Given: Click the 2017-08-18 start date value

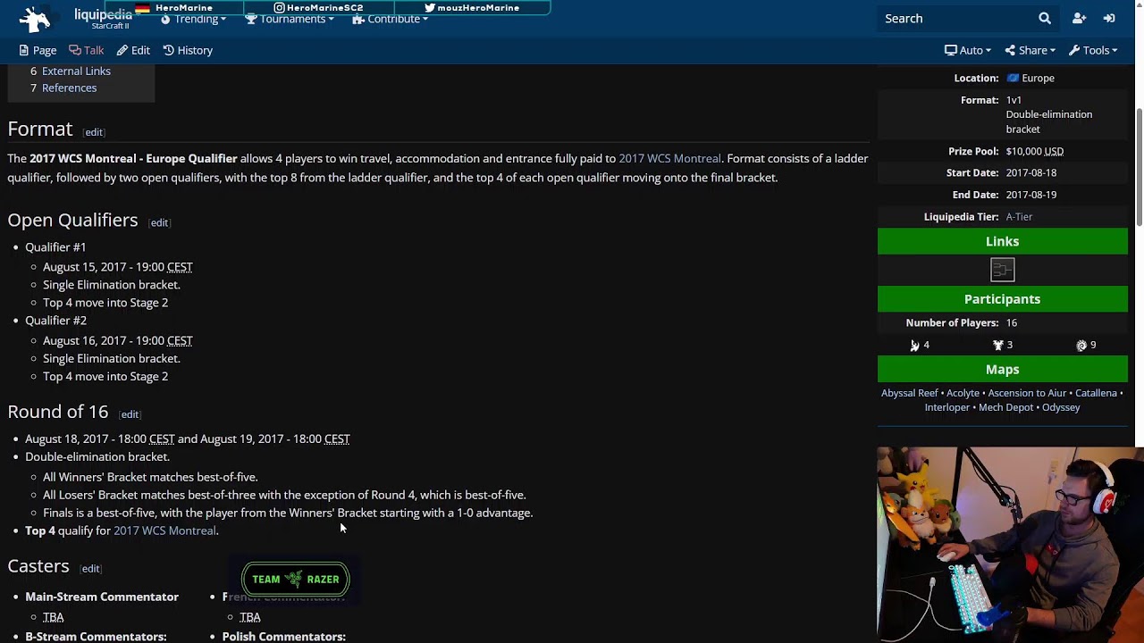Looking at the screenshot, I should point(1030,173).
